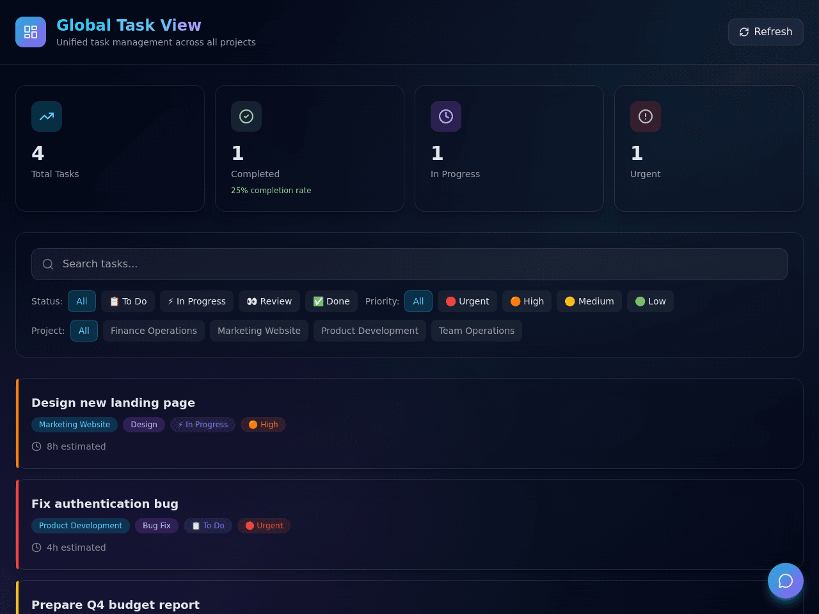The width and height of the screenshot is (819, 614).
Task: Filter status by Review
Action: [269, 301]
